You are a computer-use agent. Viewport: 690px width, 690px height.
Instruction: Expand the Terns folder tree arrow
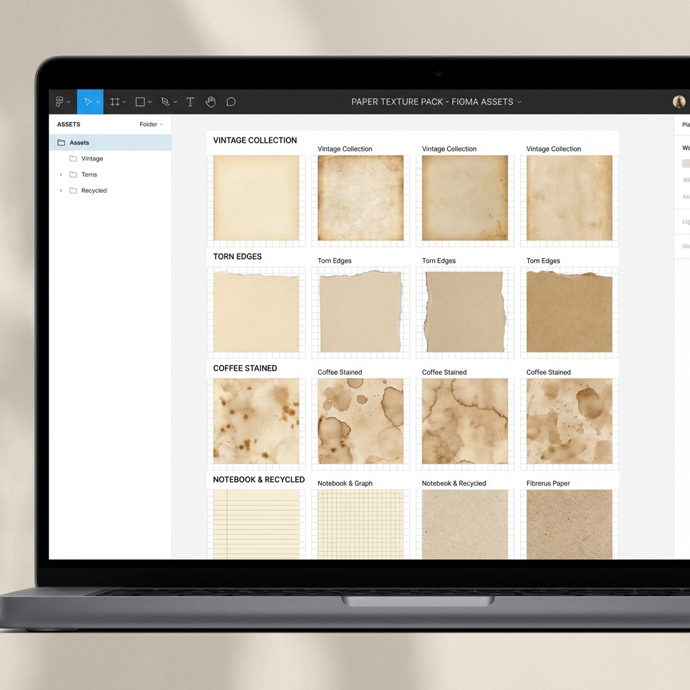(x=61, y=175)
